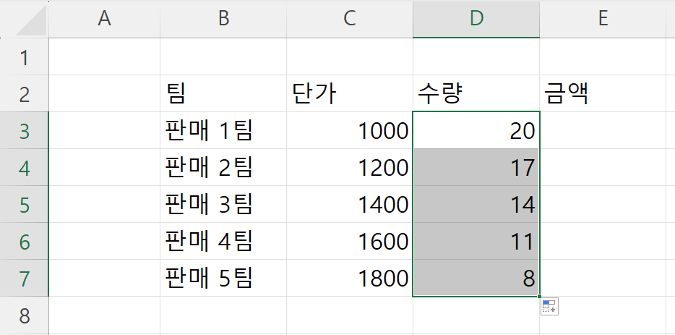Image resolution: width=675 pixels, height=335 pixels.
Task: Select column A header
Action: click(104, 19)
